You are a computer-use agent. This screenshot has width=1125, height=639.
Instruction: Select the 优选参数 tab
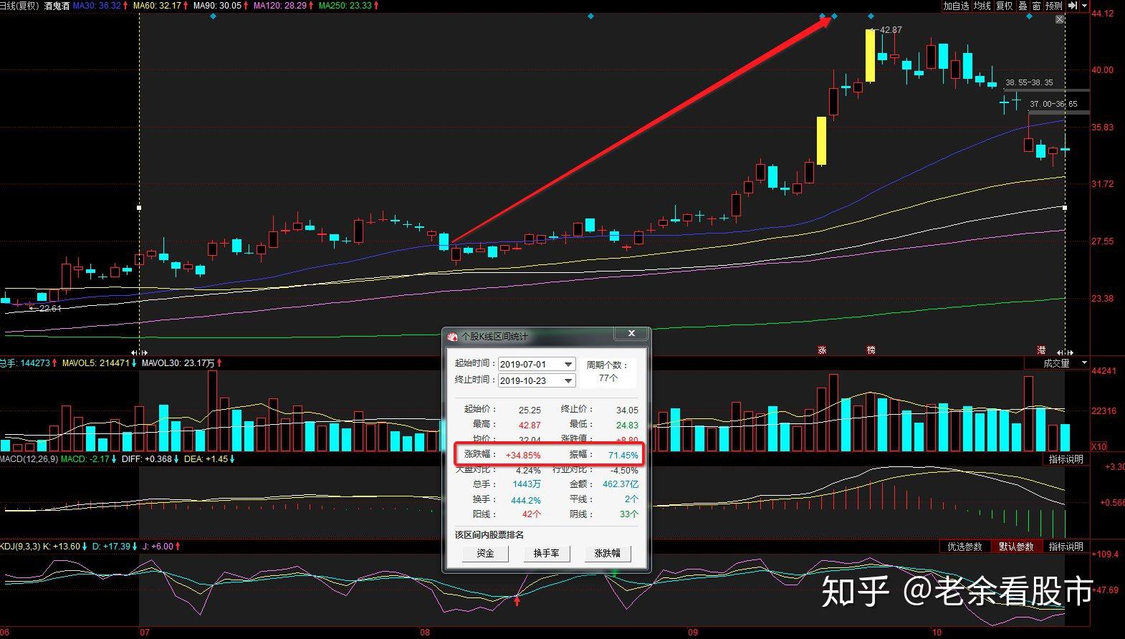coord(964,547)
